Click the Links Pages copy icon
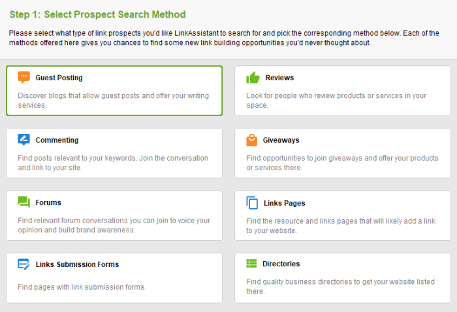Screen dimensions: 457x312 [252, 203]
